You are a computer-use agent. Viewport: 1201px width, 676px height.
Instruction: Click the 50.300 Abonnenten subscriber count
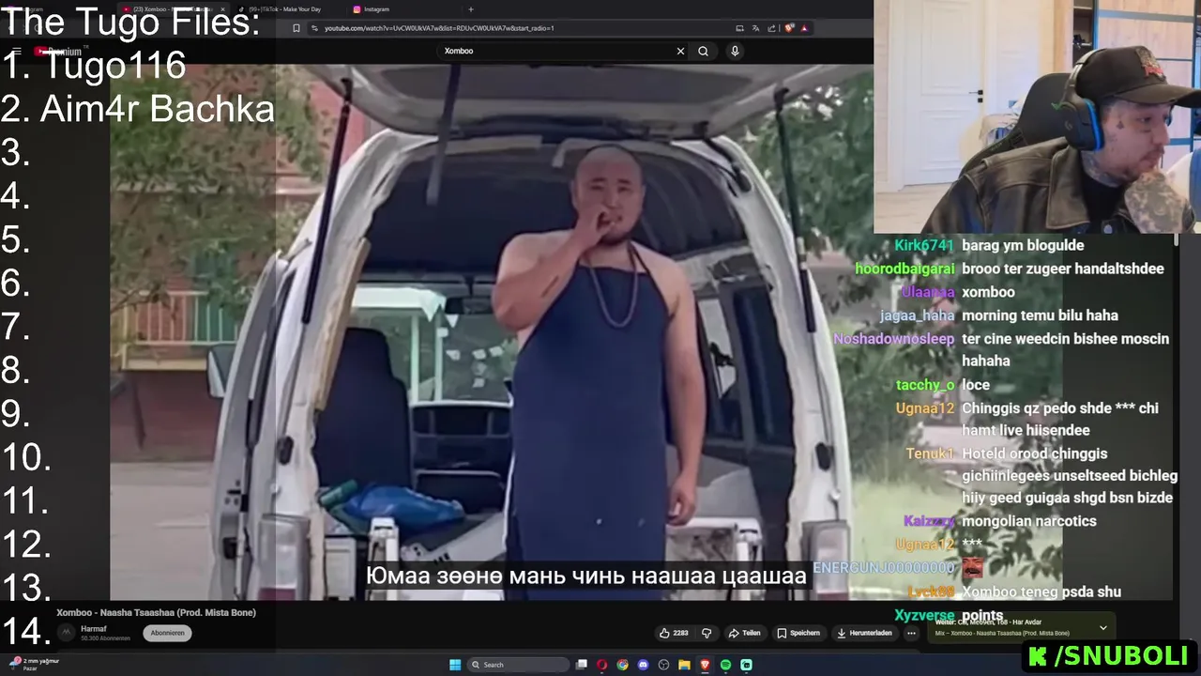(105, 638)
